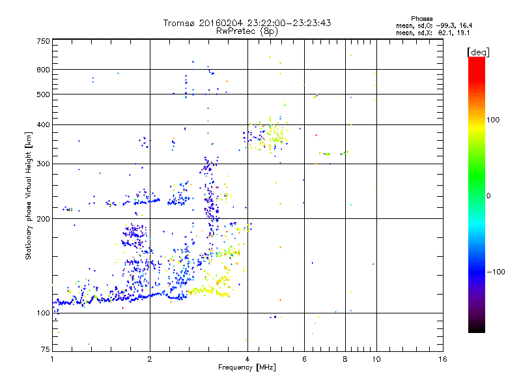Image resolution: width=521 pixels, height=391 pixels.
Task: Click the y-axis '300' tick label
Action: click(43, 164)
